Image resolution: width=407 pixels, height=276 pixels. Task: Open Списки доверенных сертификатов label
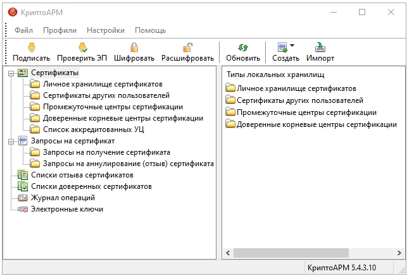[x=91, y=186]
